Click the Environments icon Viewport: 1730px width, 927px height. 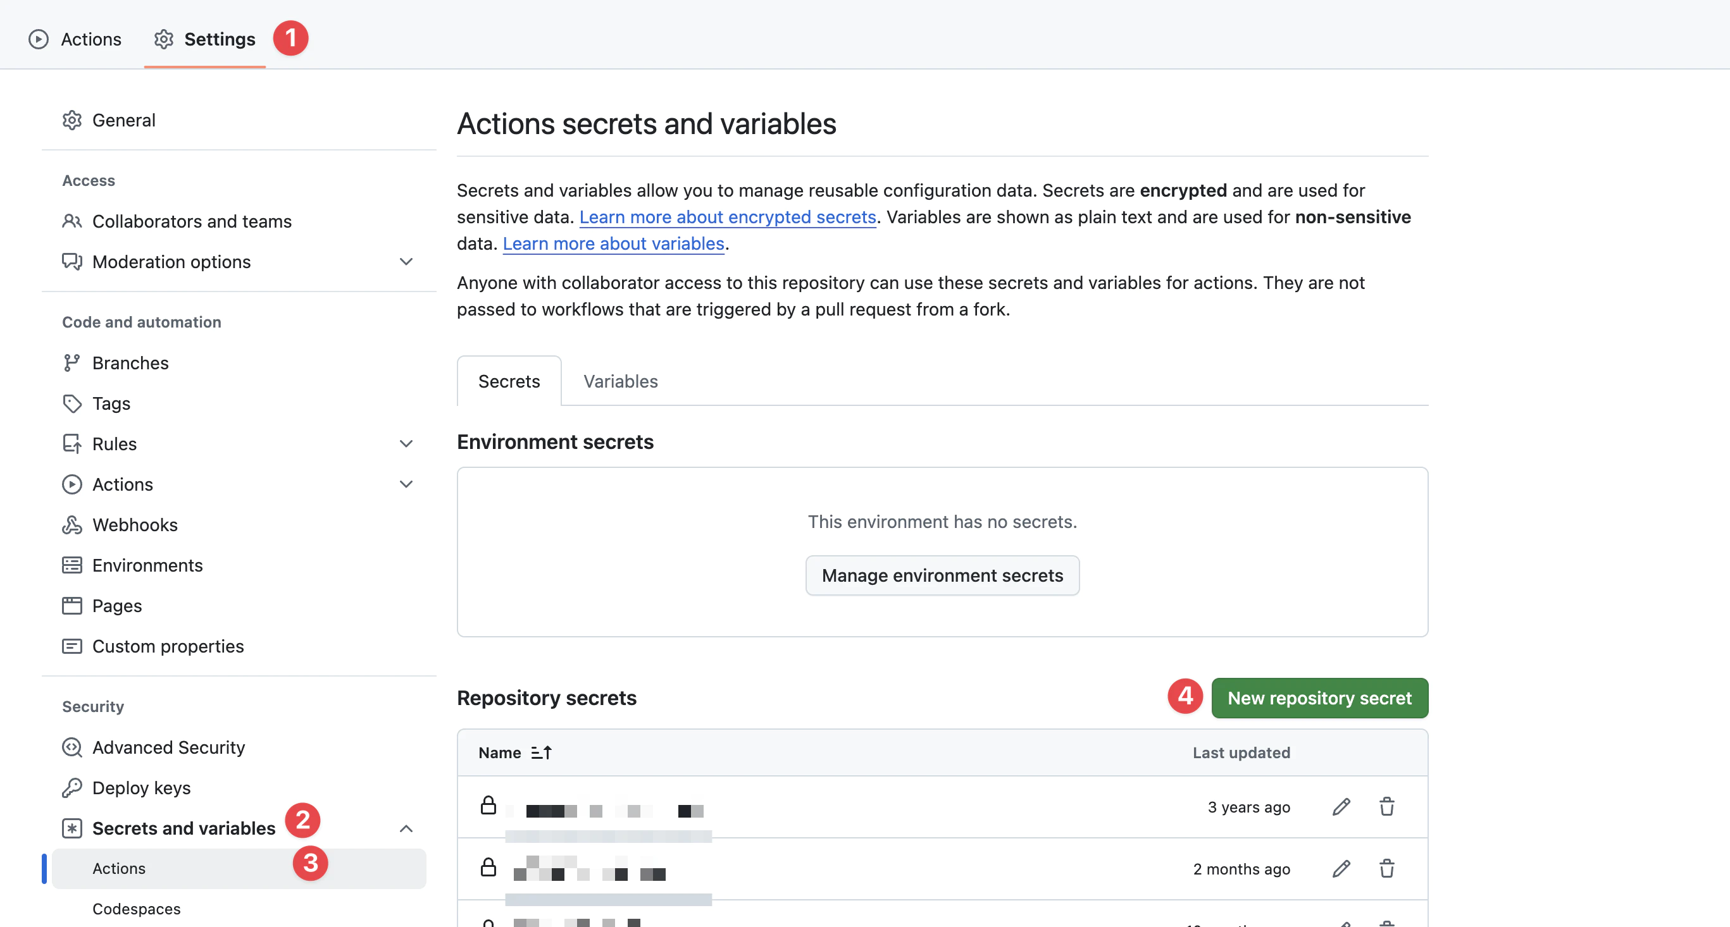pyautogui.click(x=72, y=565)
